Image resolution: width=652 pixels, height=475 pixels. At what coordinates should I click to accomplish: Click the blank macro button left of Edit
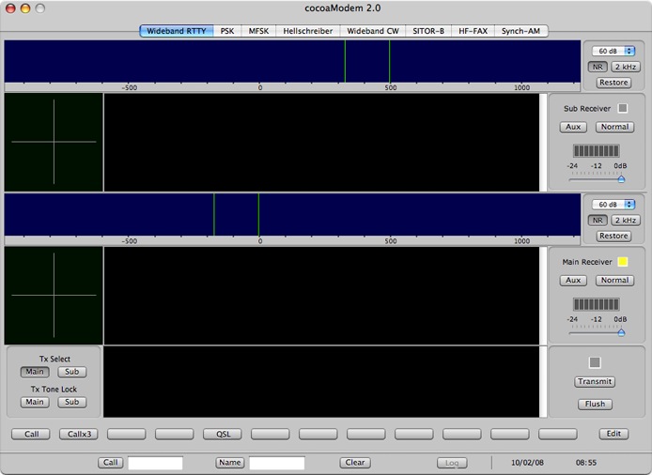(x=558, y=435)
